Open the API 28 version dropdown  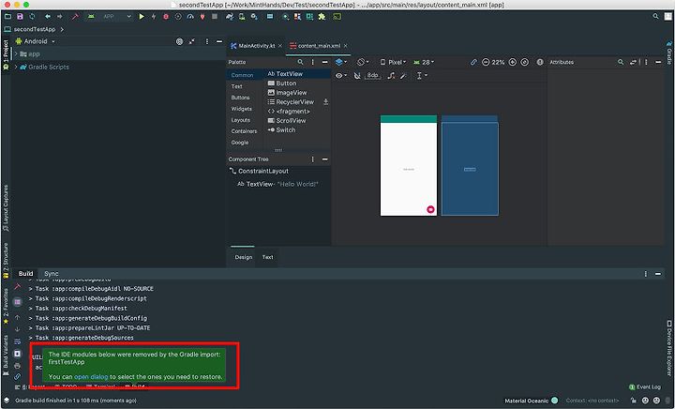tap(424, 62)
